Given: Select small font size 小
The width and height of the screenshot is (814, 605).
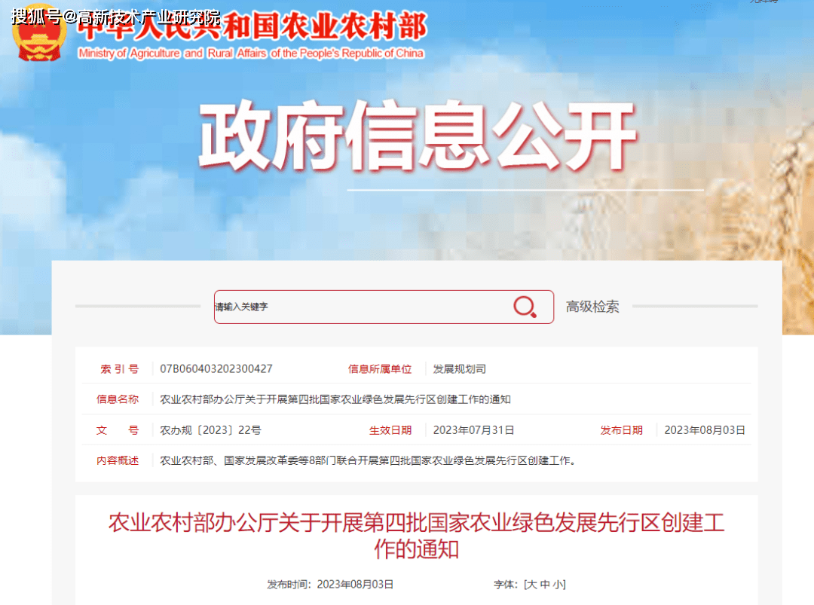Looking at the screenshot, I should (x=558, y=585).
